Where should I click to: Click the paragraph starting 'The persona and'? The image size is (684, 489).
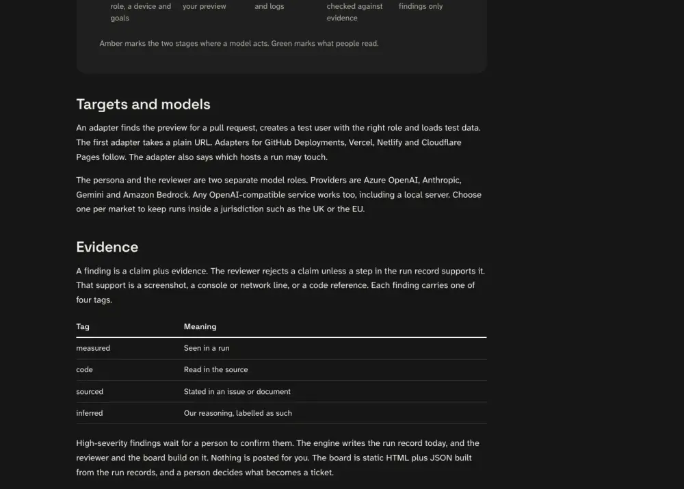point(279,194)
